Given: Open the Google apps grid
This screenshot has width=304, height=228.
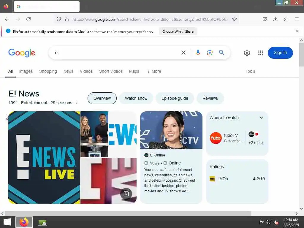Looking at the screenshot, I should click(x=261, y=53).
